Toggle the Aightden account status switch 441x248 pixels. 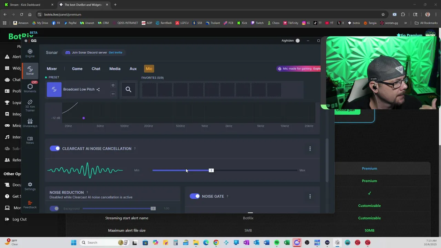pyautogui.click(x=298, y=41)
